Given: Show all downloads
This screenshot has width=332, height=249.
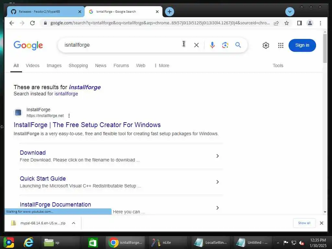Looking at the screenshot, I should click(304, 223).
